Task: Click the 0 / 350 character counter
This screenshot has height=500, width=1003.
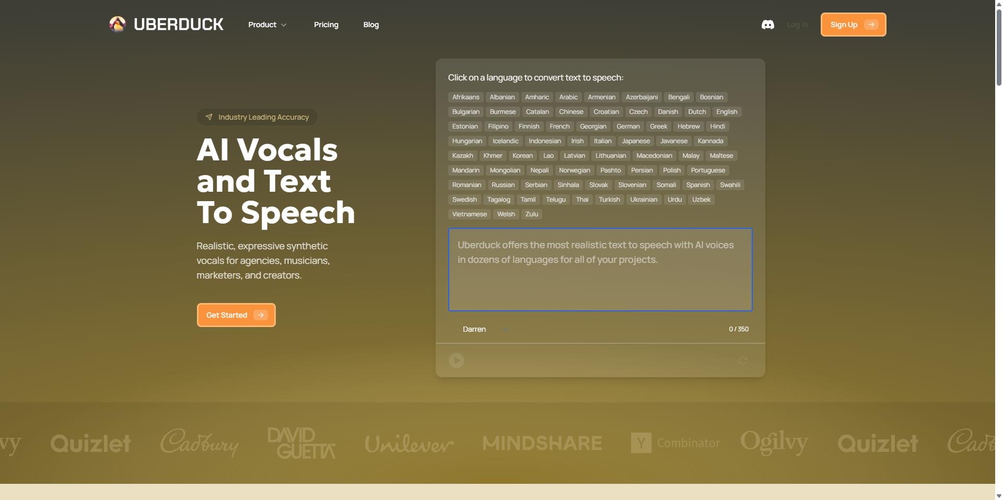Action: coord(739,329)
